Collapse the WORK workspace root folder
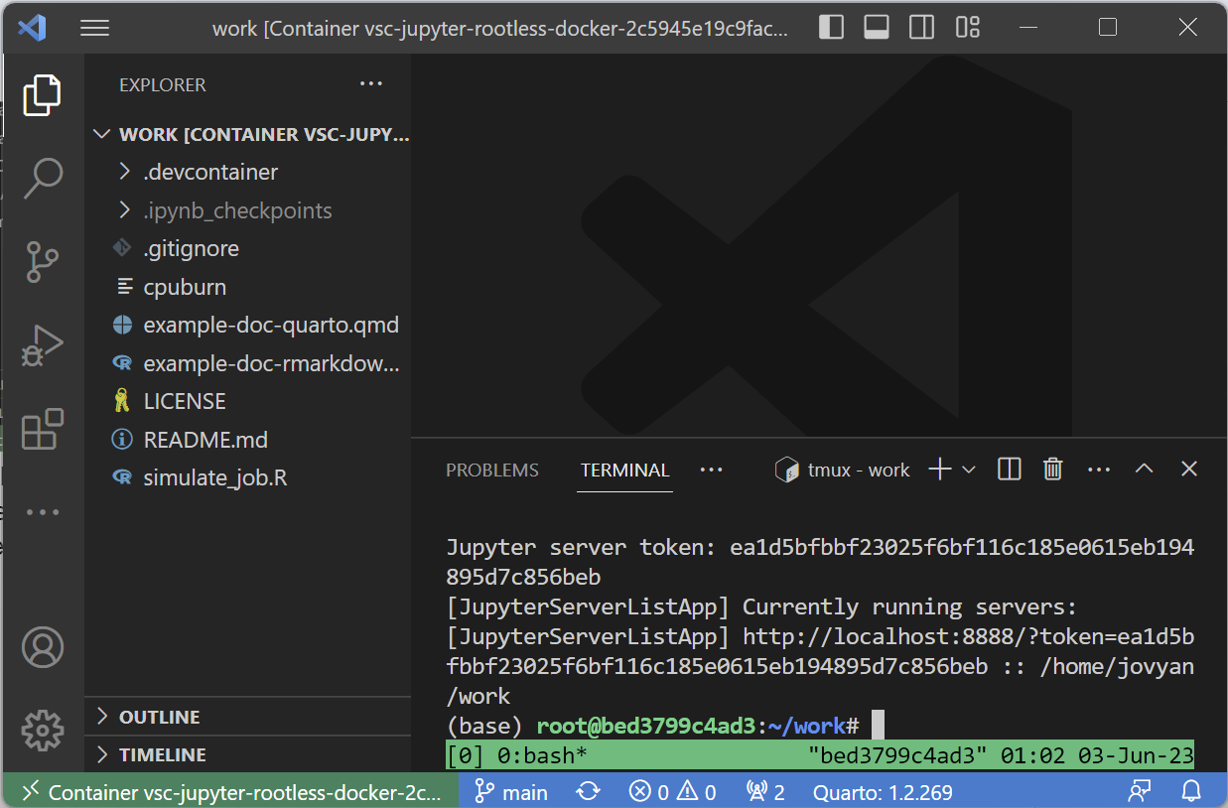Viewport: 1228px width, 808px height. [248, 134]
